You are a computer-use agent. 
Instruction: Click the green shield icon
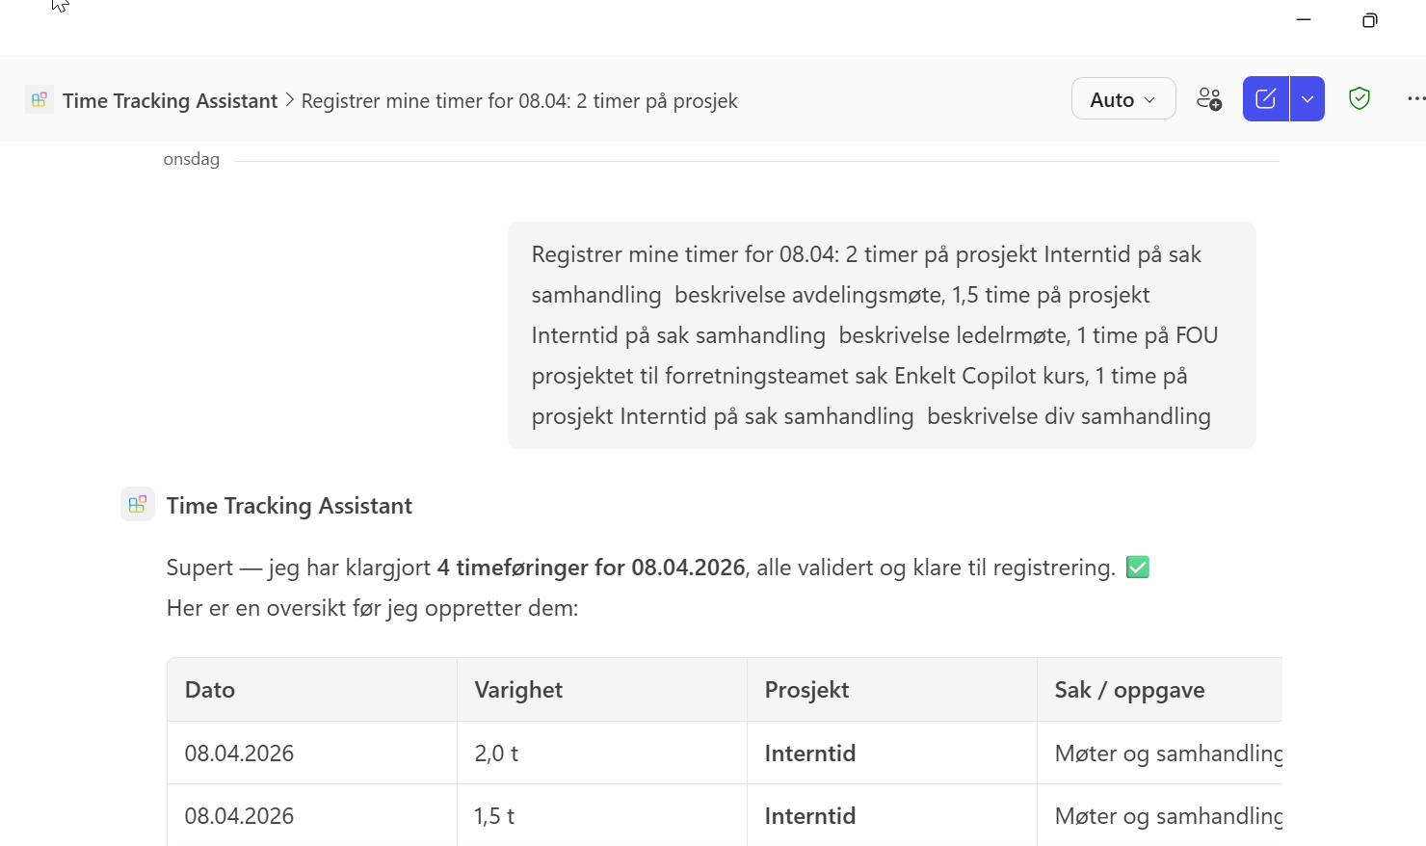point(1359,99)
